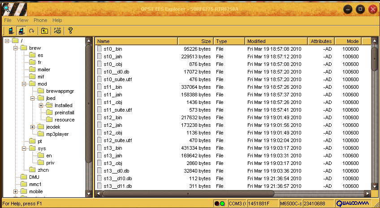This screenshot has width=380, height=208.
Task: Collapse the mod folder
Action: (24, 84)
